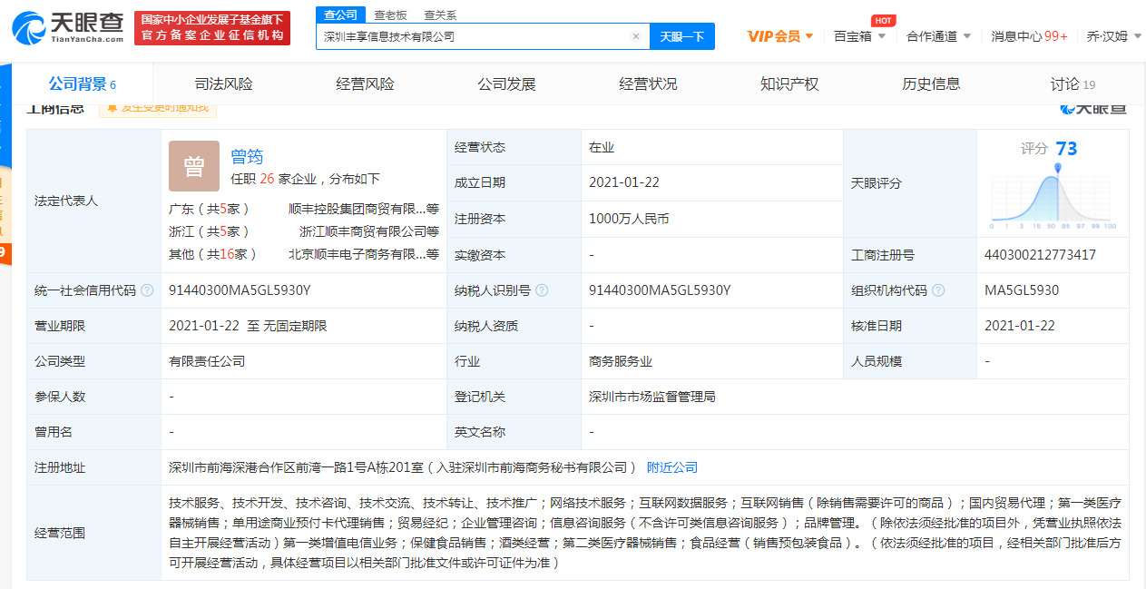This screenshot has width=1146, height=589.
Task: Expand the 乔汉姆 user menu arrow
Action: pos(1137,36)
